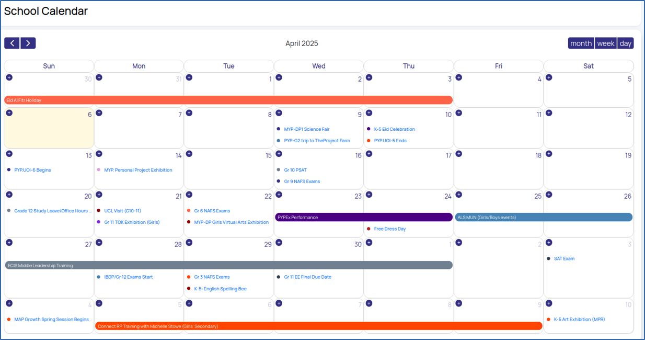This screenshot has width=645, height=340.
Task: Switch to month view
Action: pyautogui.click(x=581, y=43)
